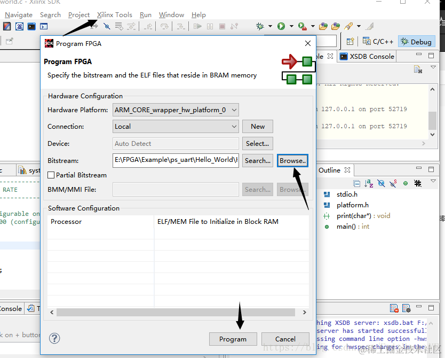The image size is (445, 358).
Task: Click Browse... next to Bitstream
Action: [x=292, y=160]
